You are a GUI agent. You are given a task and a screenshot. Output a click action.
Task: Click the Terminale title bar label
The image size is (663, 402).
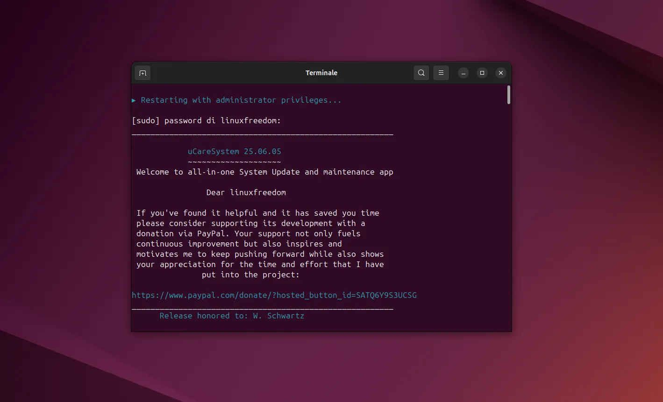(x=321, y=73)
